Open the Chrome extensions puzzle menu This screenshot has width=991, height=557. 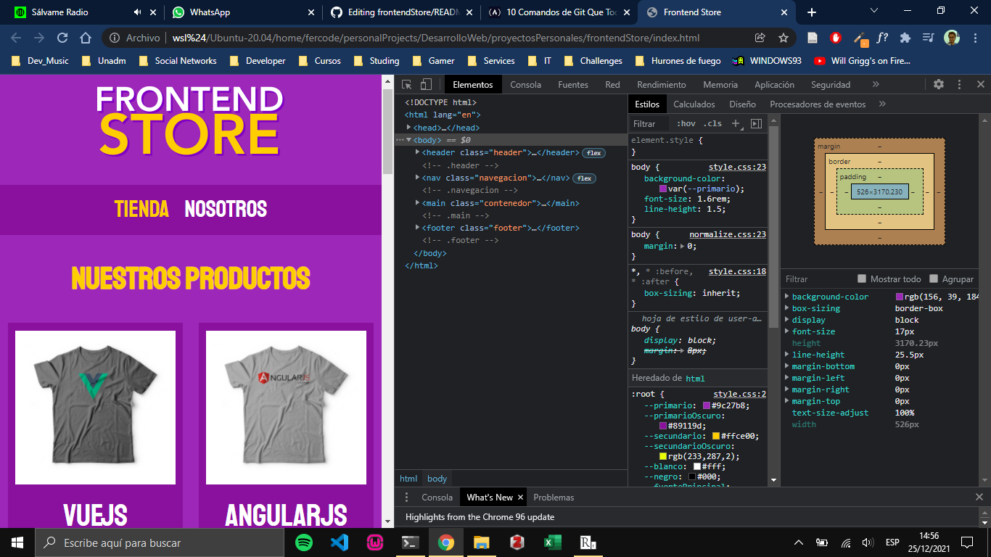point(905,38)
